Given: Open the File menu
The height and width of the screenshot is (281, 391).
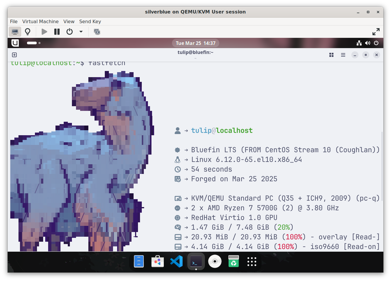Looking at the screenshot, I should click(14, 21).
